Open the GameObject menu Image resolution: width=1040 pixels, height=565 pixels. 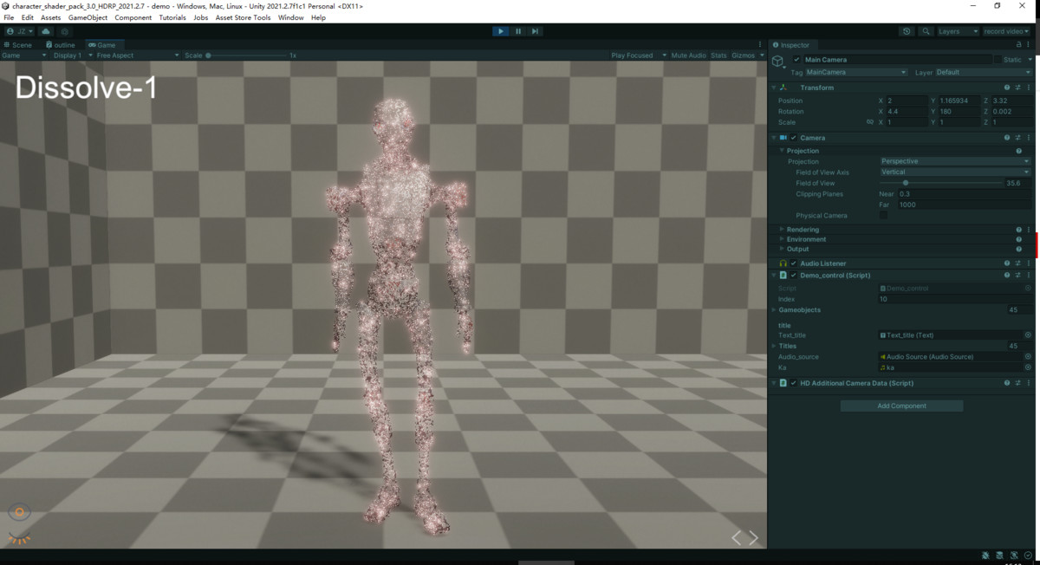point(87,17)
